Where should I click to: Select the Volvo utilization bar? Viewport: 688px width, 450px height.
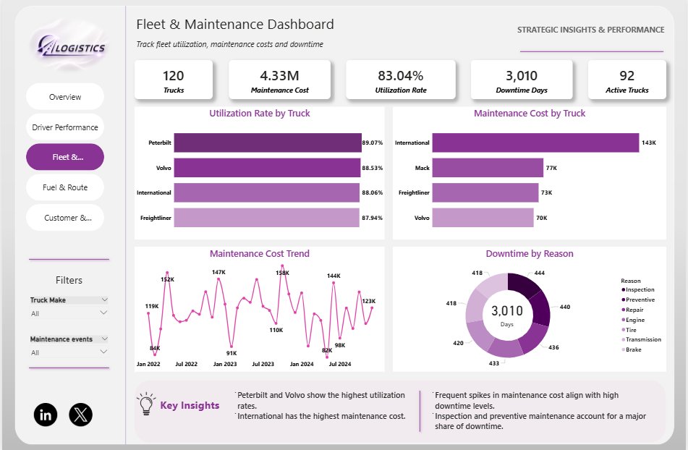coord(267,168)
